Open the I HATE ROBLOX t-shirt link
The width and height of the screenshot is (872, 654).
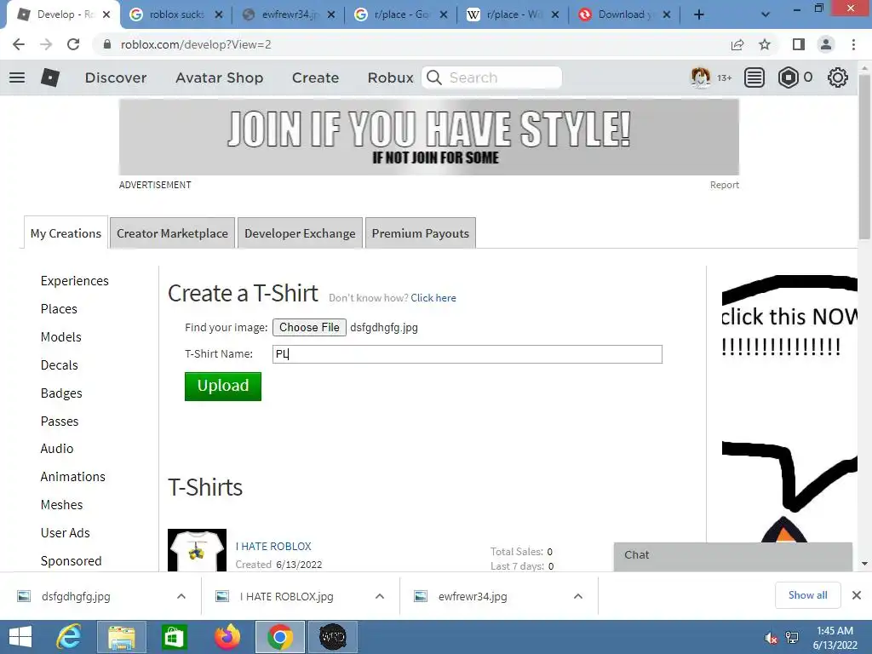tap(273, 547)
